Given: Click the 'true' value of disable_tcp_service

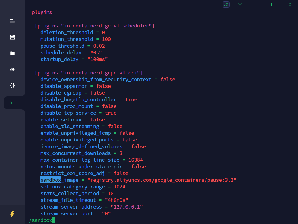Looking at the screenshot, I should coord(111,113).
